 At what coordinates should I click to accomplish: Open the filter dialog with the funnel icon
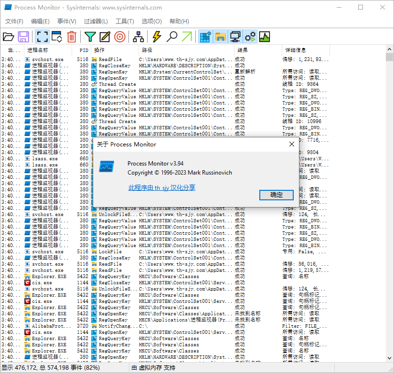point(90,37)
